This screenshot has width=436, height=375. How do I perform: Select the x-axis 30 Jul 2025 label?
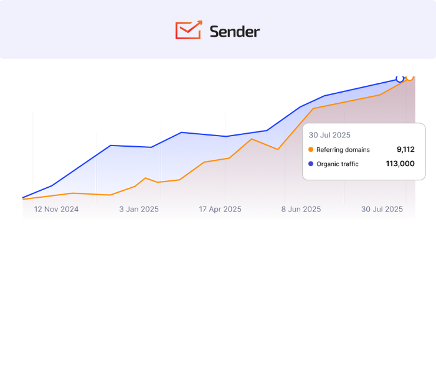pos(382,210)
